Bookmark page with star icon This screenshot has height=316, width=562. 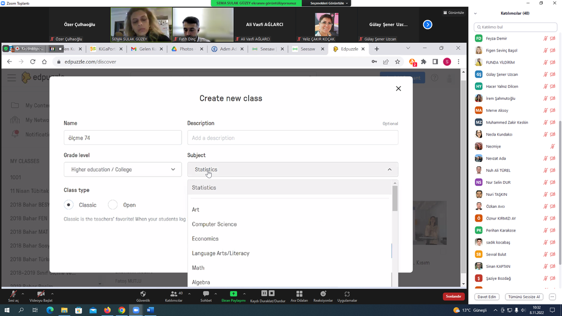397,62
